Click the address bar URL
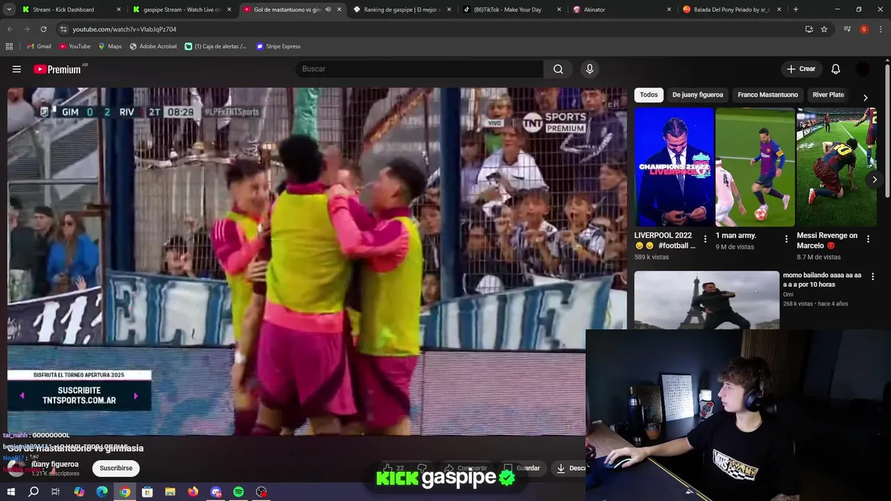The width and height of the screenshot is (891, 501). (x=124, y=29)
